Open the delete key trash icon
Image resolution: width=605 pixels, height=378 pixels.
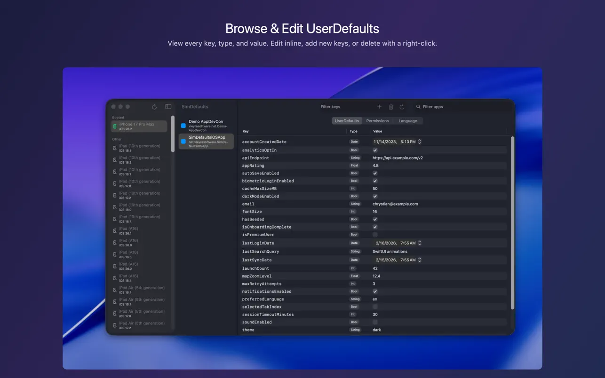(x=391, y=107)
